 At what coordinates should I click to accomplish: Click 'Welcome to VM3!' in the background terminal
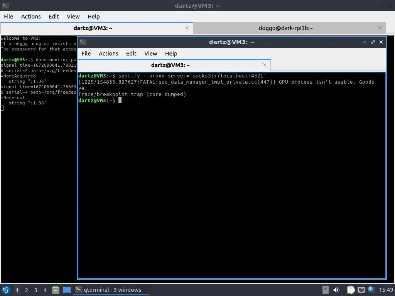[x=21, y=38]
